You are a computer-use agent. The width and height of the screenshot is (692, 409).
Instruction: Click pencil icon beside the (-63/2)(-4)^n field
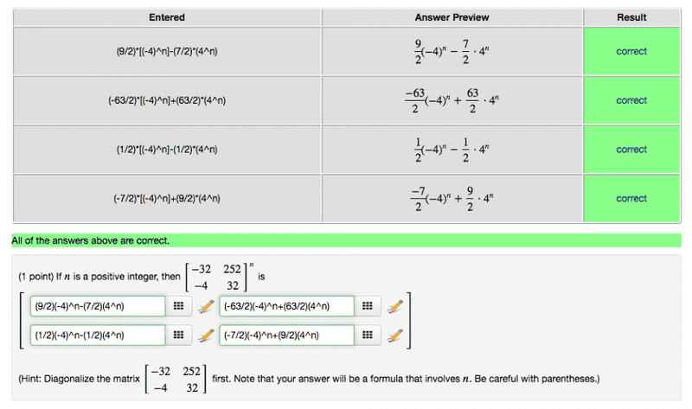pyautogui.click(x=395, y=306)
